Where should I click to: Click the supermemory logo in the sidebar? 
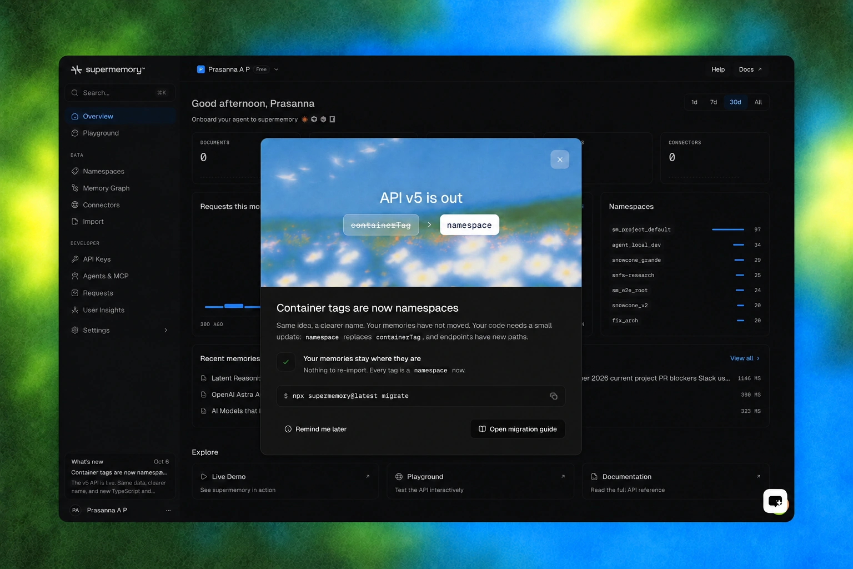coord(108,69)
